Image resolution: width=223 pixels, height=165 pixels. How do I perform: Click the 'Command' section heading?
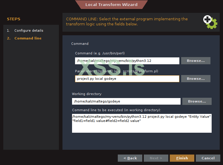click(80, 44)
